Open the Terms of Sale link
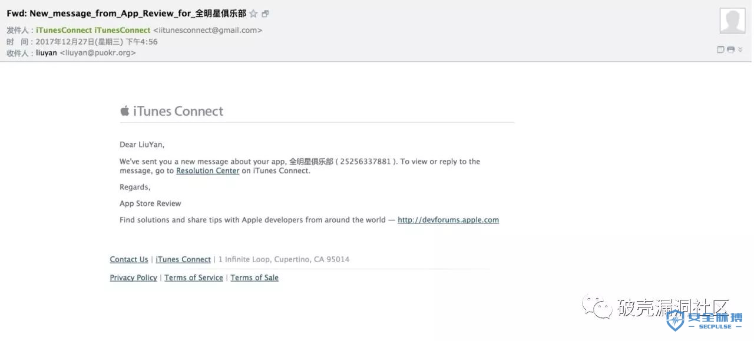Screen dimensions: 754x341 click(x=254, y=278)
